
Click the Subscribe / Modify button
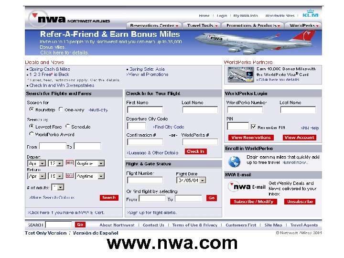(254, 202)
